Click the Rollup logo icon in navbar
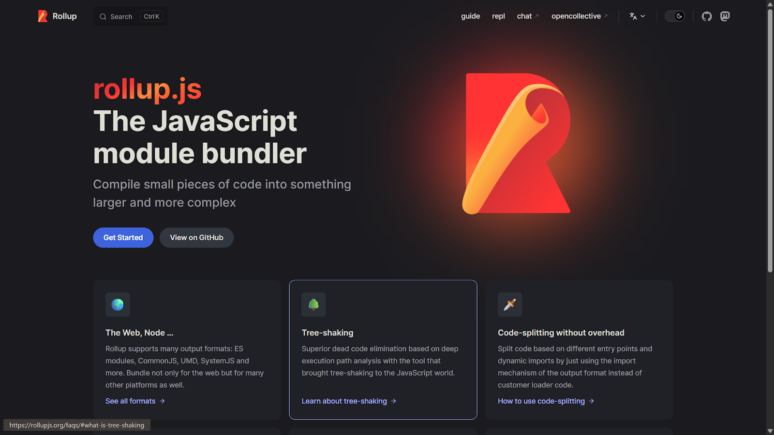Viewport: 774px width, 435px height. pyautogui.click(x=43, y=16)
